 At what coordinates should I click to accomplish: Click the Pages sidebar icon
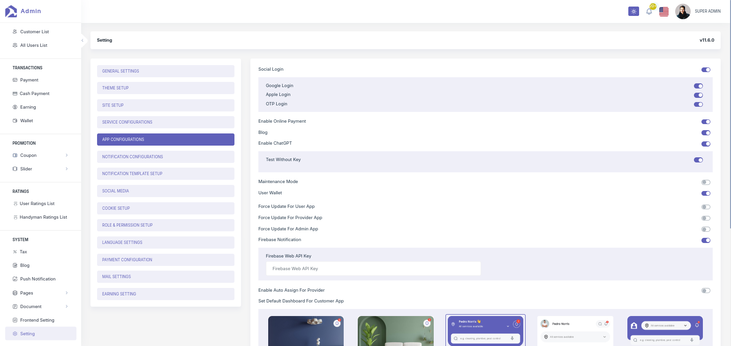(15, 293)
